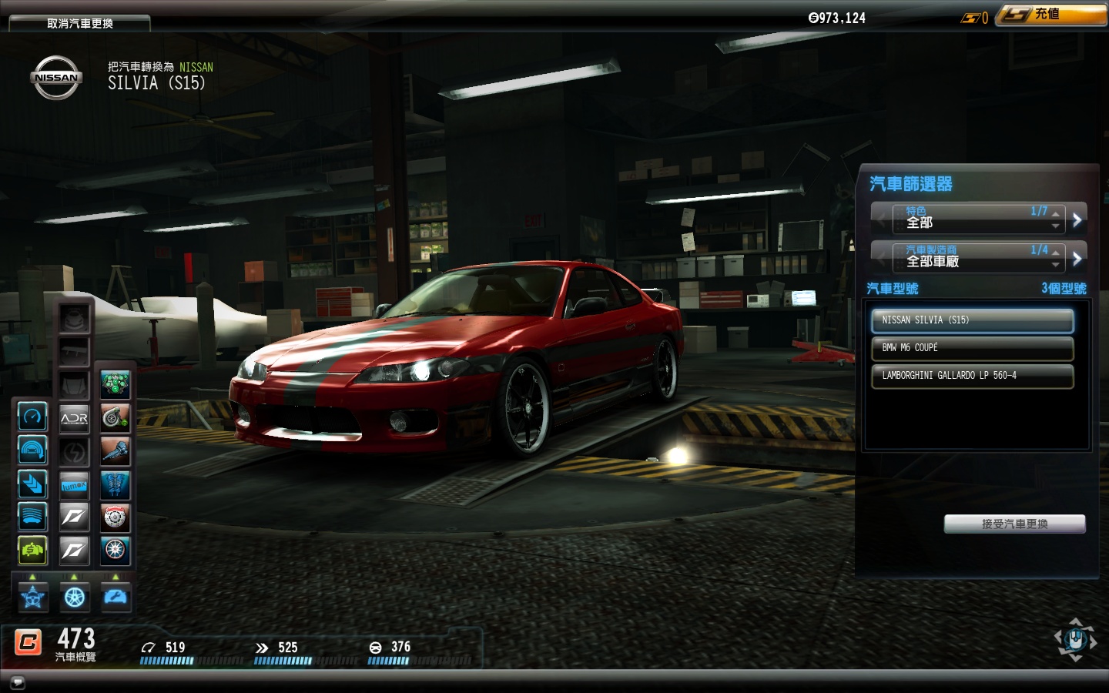Screen dimensions: 1109x693
Task: Open the chat bubble icon at bottom-left
Action: click(17, 682)
